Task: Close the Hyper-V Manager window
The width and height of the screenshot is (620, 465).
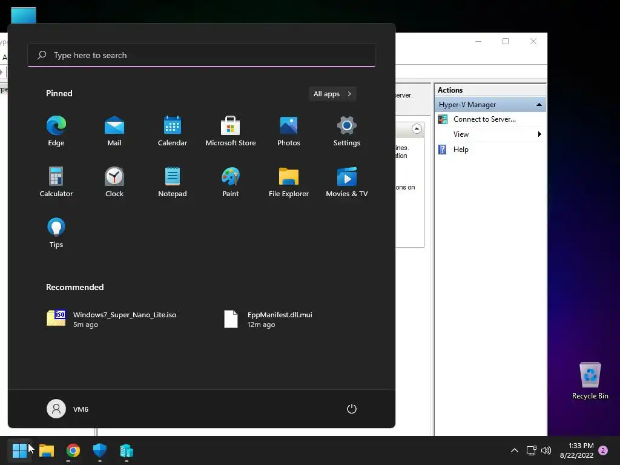Action: (533, 41)
